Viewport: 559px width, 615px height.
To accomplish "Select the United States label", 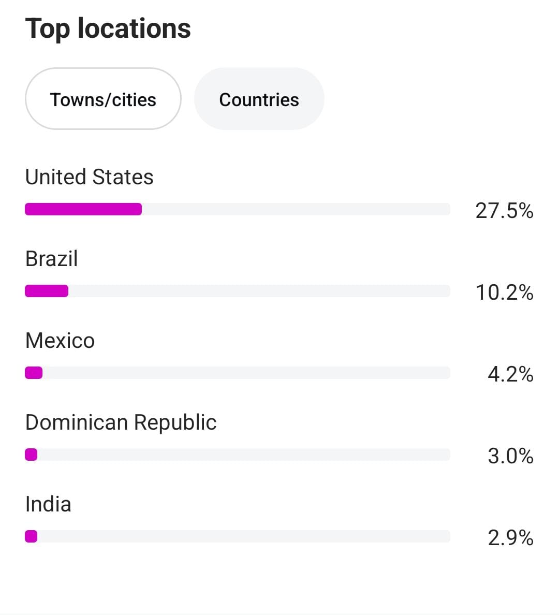I will [x=89, y=177].
